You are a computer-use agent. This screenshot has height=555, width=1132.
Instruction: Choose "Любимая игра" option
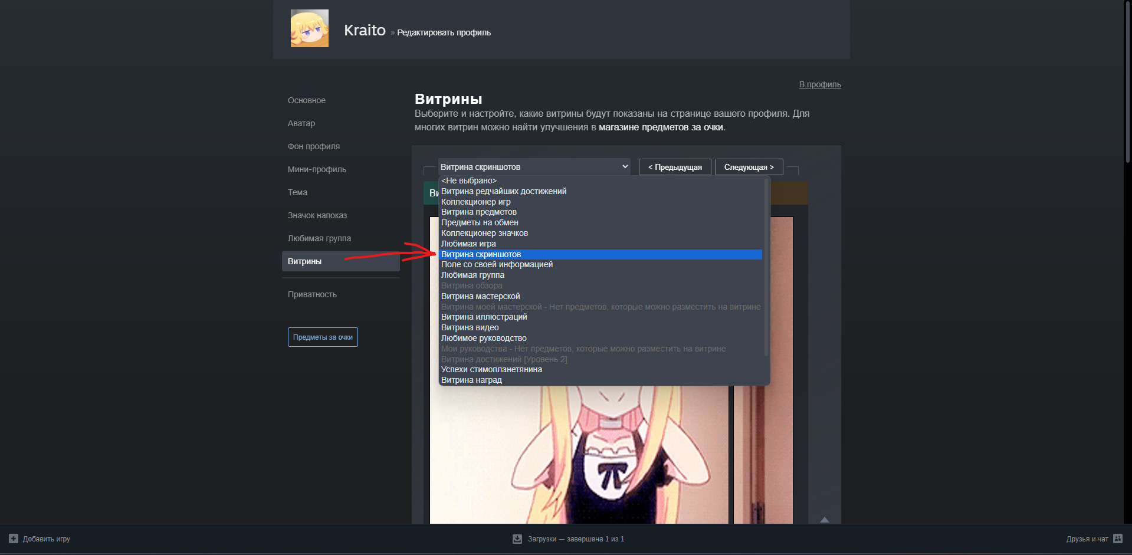601,244
